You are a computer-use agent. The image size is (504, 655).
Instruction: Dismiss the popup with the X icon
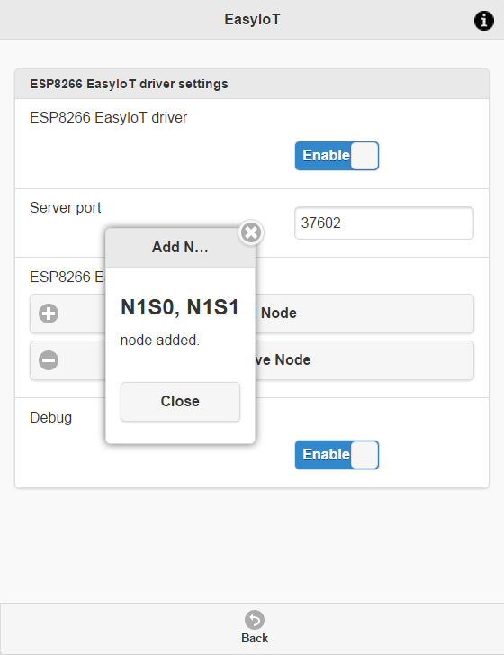251,232
